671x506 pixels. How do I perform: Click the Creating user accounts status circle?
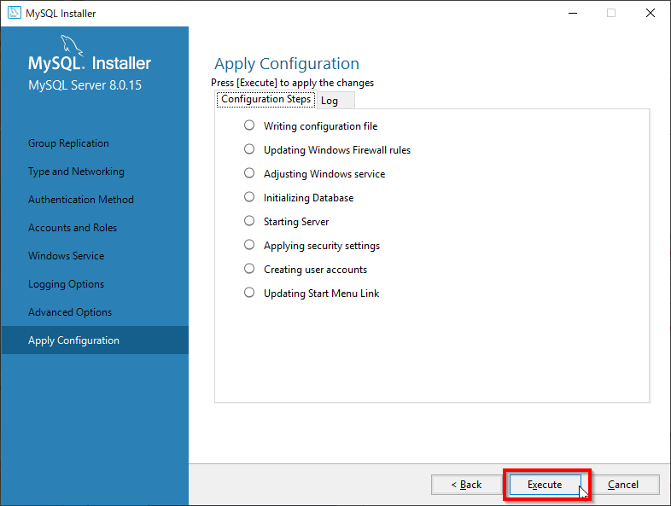pyautogui.click(x=249, y=269)
